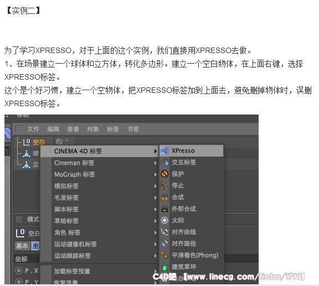Click the object manager grip icon beside 文件

pyautogui.click(x=19, y=129)
